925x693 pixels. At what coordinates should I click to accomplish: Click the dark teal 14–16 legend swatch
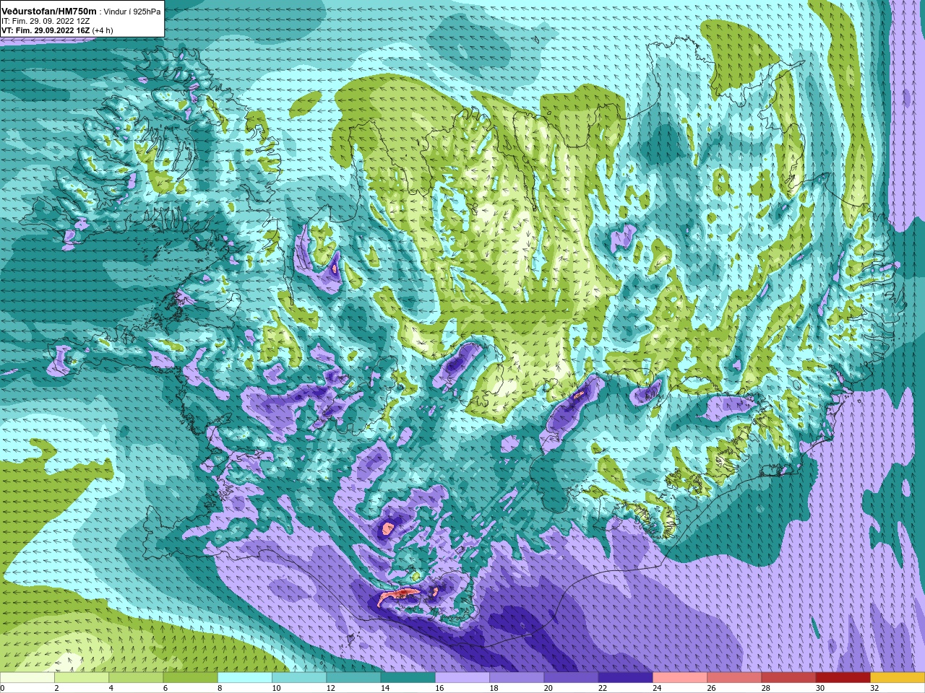tap(408, 678)
